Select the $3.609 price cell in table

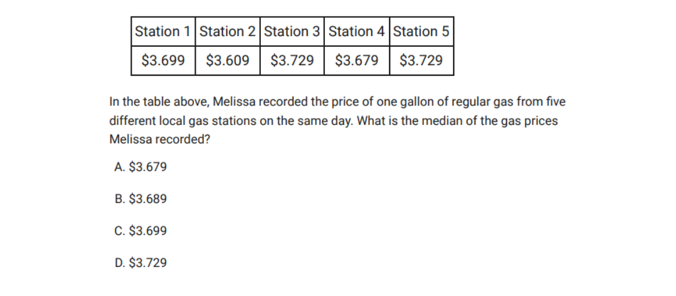point(228,60)
